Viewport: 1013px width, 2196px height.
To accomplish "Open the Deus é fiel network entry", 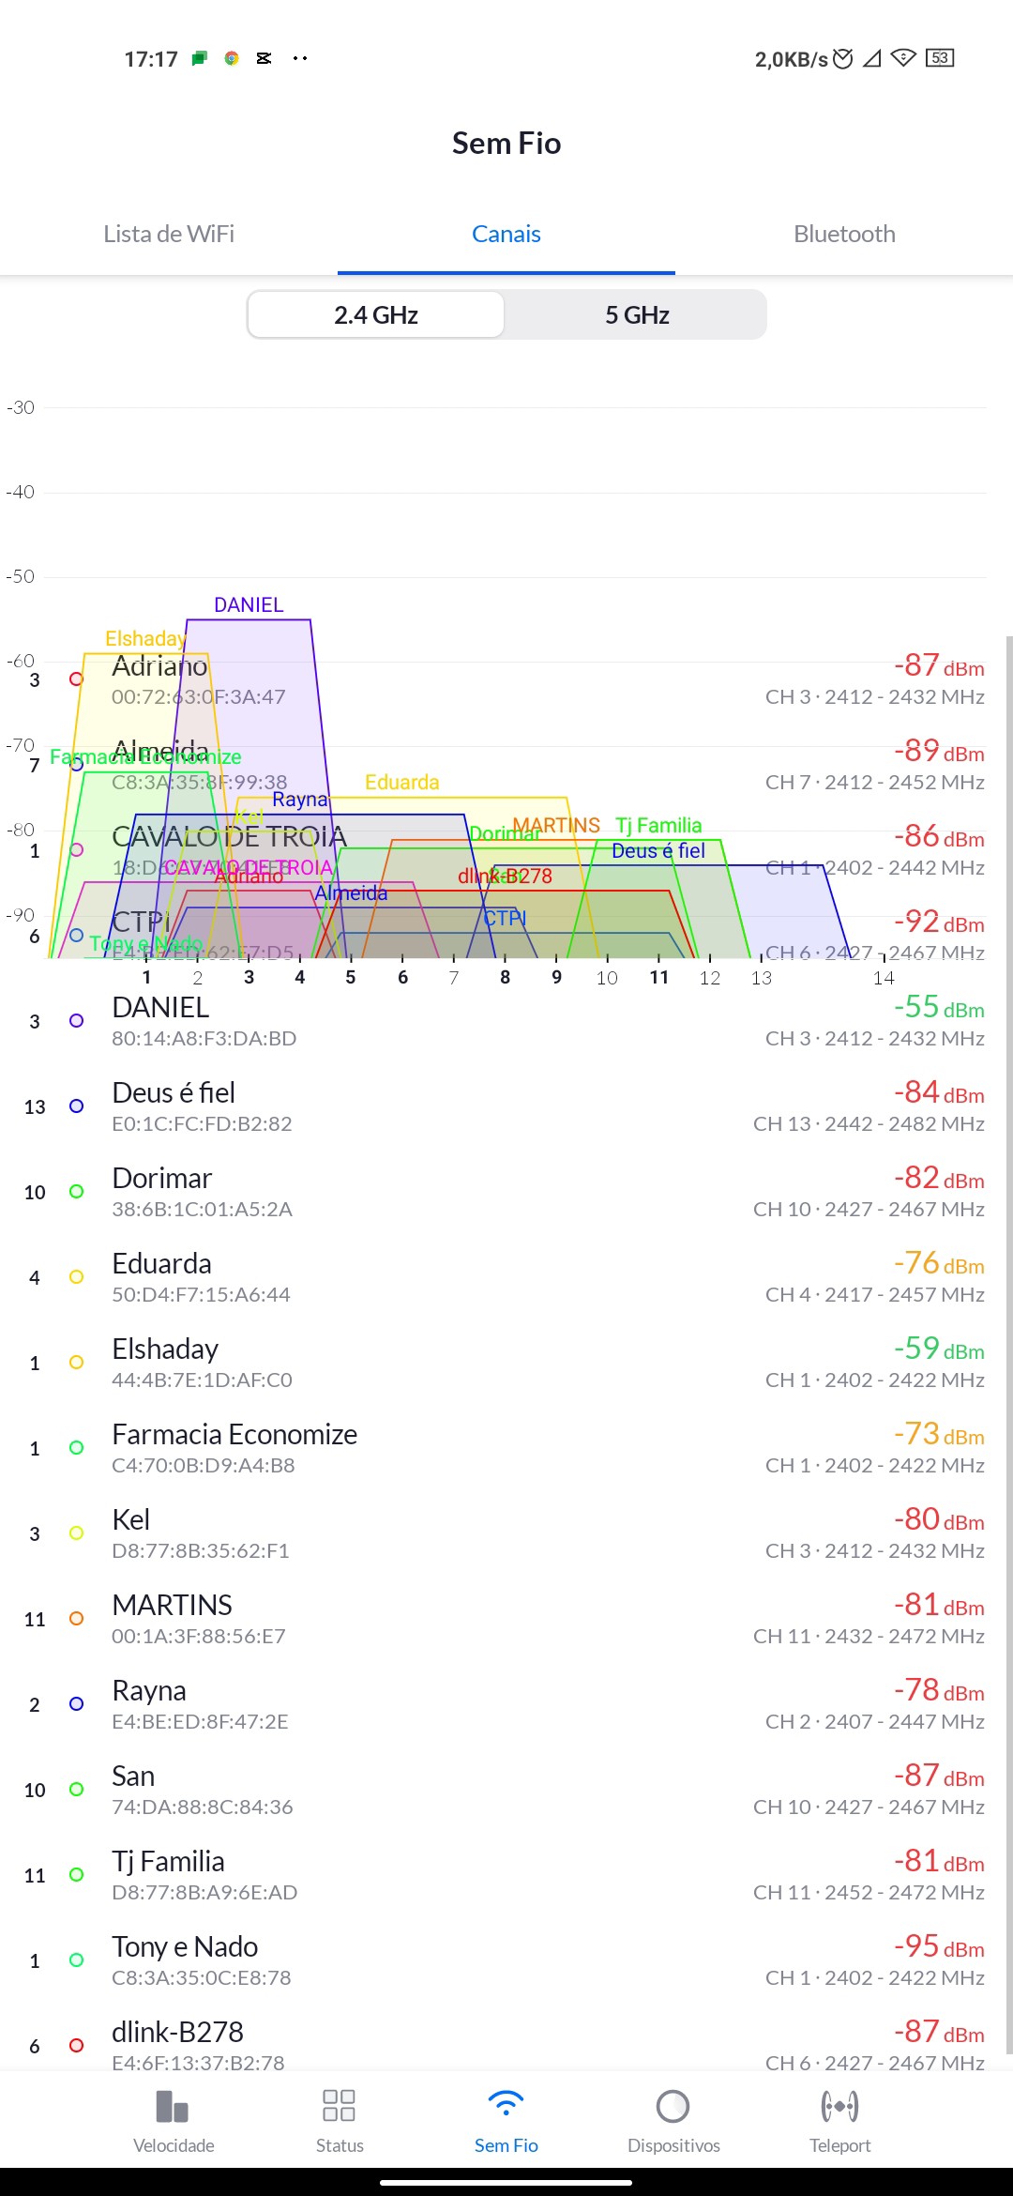I will click(506, 1106).
